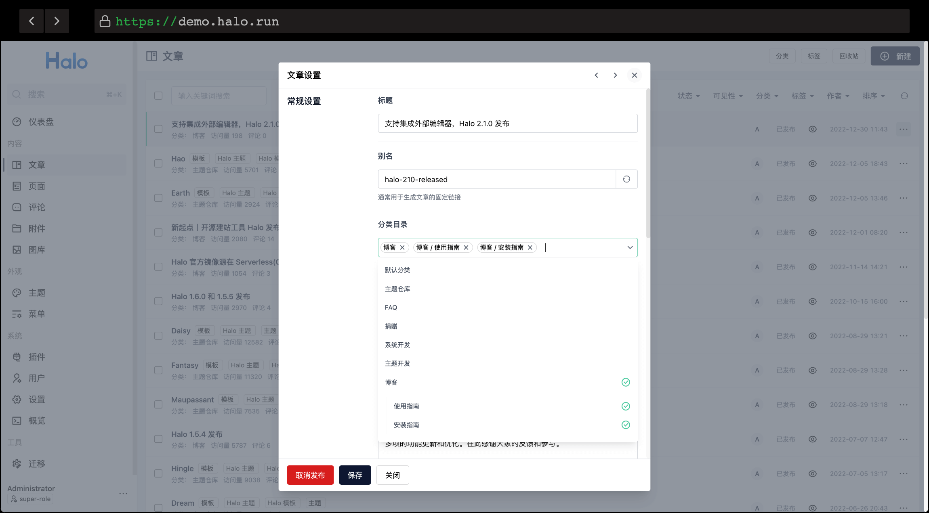Close the 文章设置 dialog with X
This screenshot has height=513, width=929.
tap(634, 75)
